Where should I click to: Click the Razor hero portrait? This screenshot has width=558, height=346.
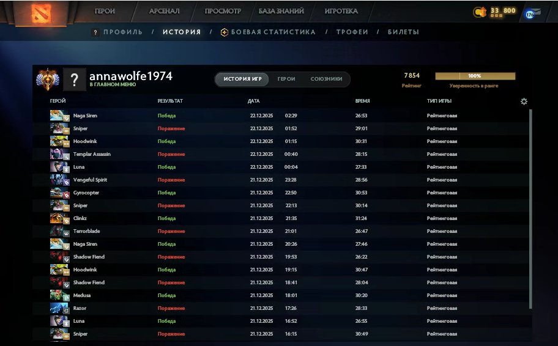pos(60,308)
